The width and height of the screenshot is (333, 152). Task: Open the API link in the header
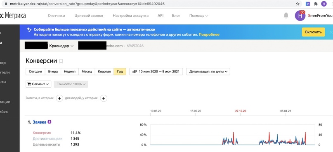161,16
